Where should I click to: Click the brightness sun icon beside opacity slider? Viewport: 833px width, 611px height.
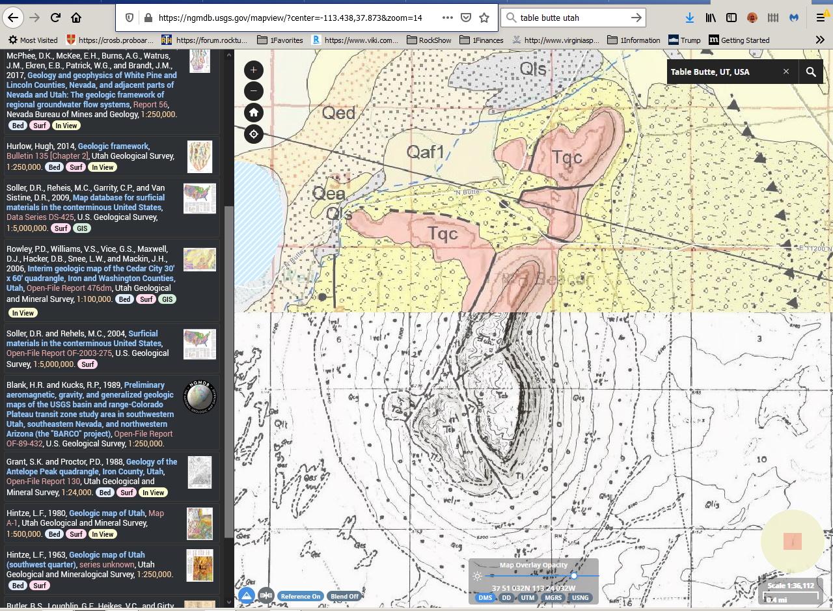[478, 577]
